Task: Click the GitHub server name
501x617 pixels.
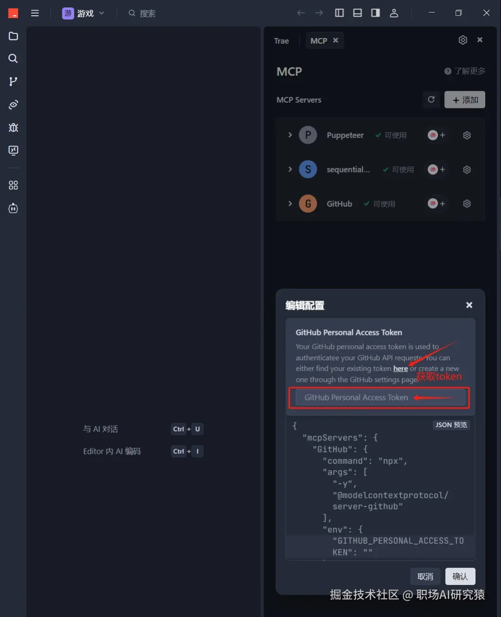Action: pyautogui.click(x=340, y=203)
